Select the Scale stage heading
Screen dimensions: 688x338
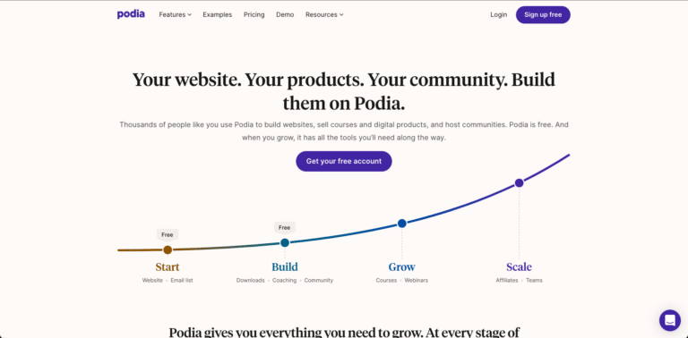click(519, 267)
